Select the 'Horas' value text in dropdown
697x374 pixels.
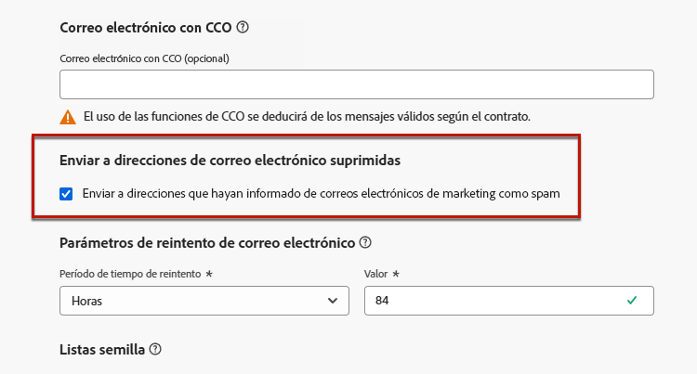point(86,301)
